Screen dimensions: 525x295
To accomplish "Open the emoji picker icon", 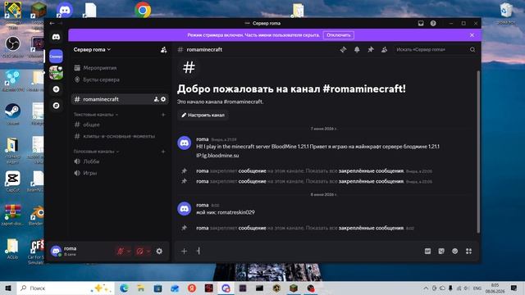I will point(455,252).
